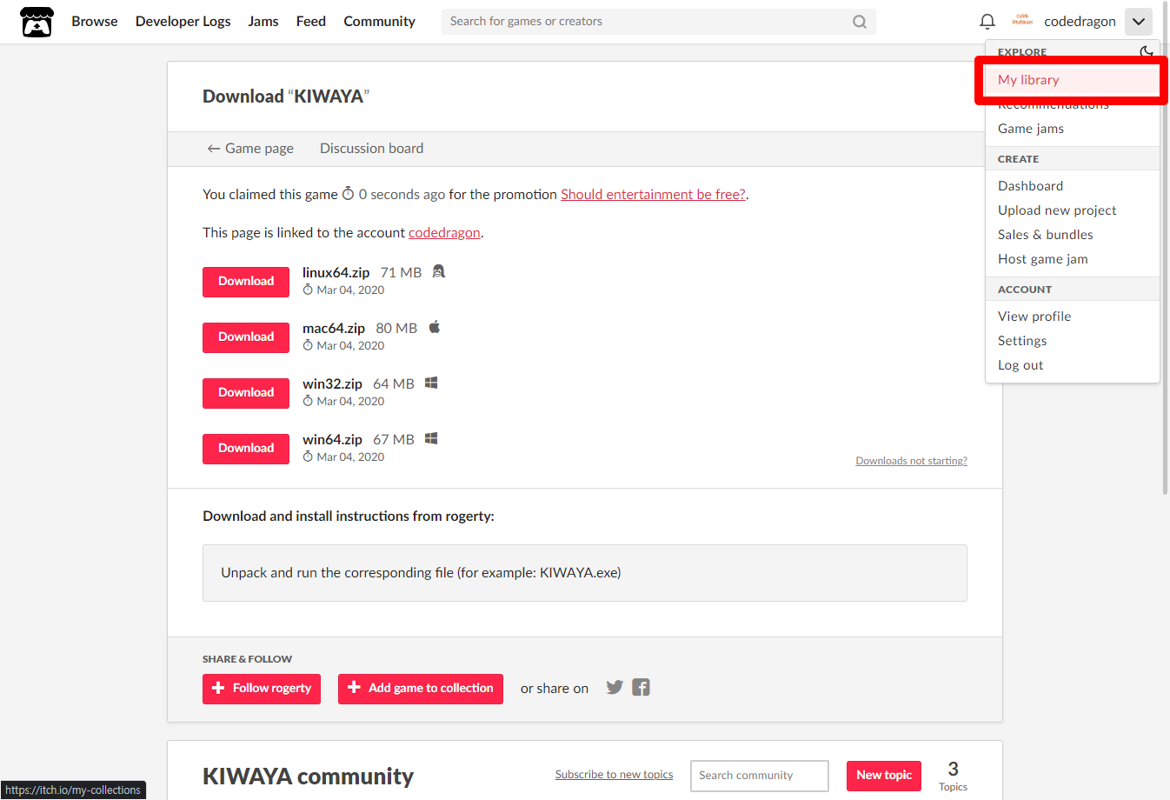The height and width of the screenshot is (800, 1170).
Task: Click the Linux penguin icon by linux64.zip
Action: 439,271
